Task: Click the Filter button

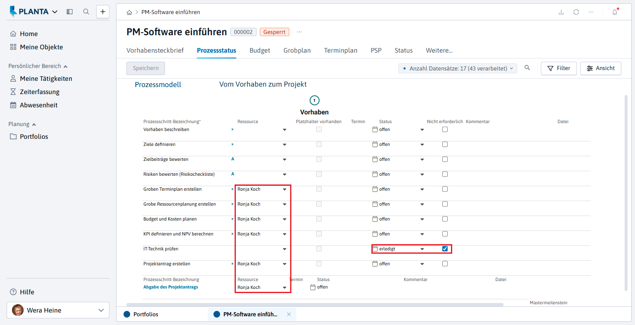Action: [x=559, y=68]
